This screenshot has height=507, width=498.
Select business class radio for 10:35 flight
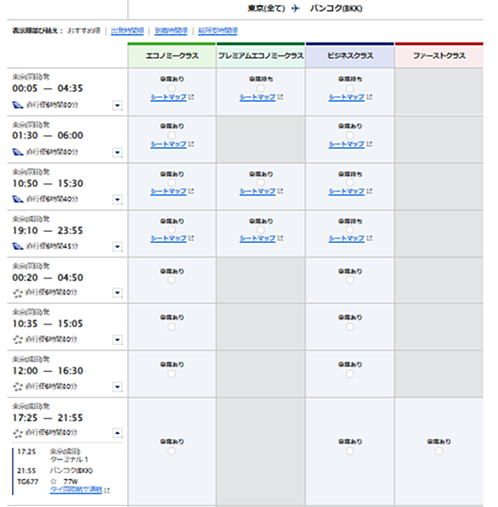click(x=350, y=327)
